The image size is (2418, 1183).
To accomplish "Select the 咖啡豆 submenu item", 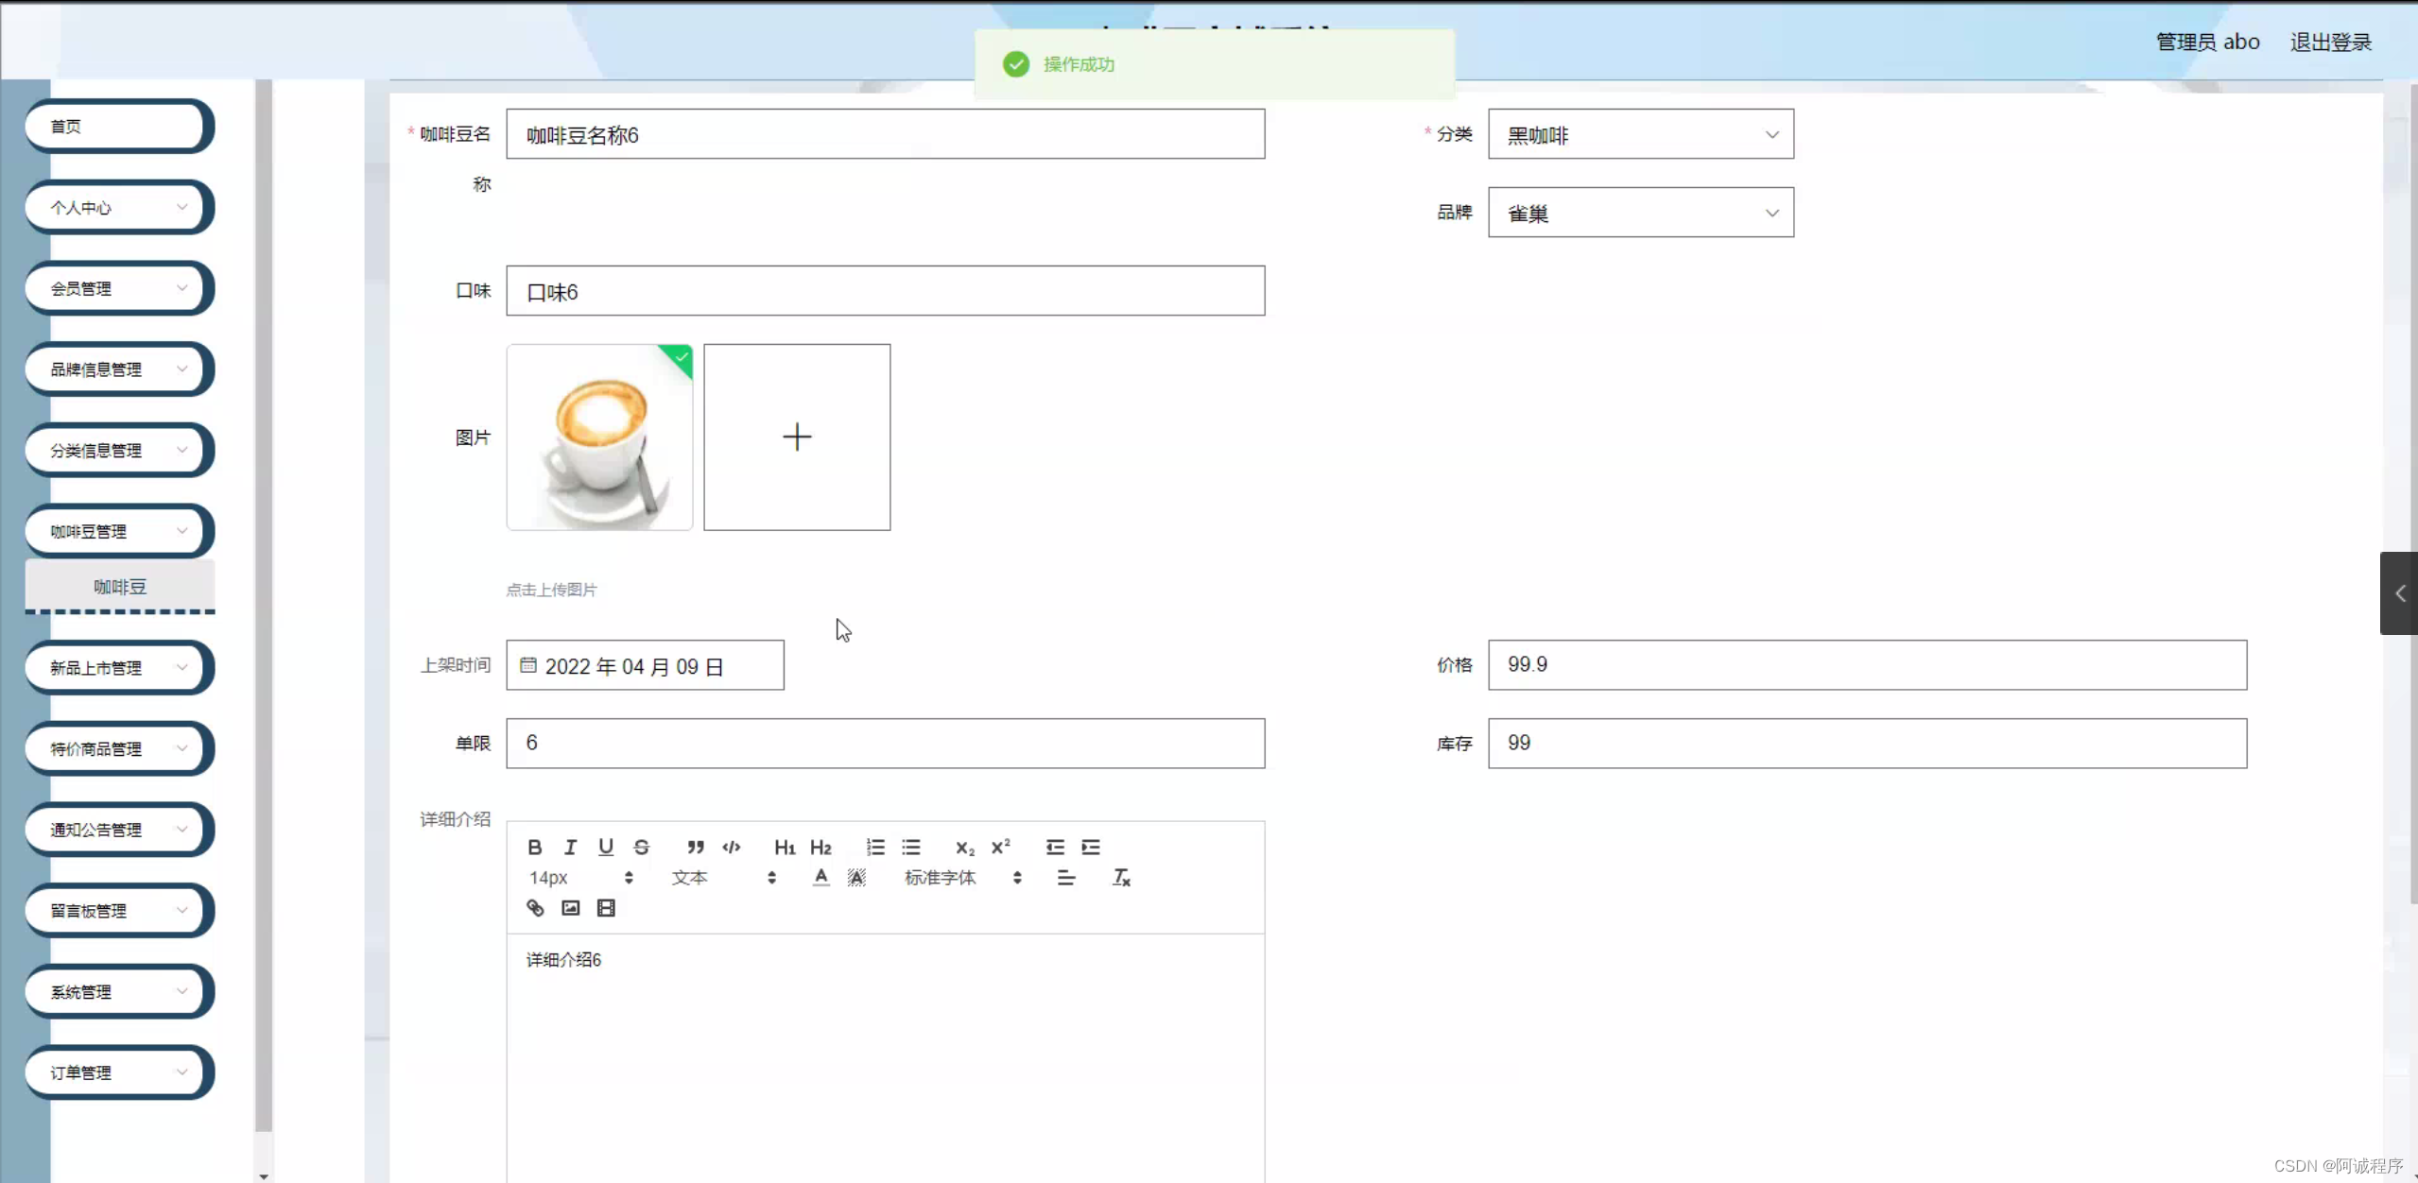I will [x=120, y=586].
